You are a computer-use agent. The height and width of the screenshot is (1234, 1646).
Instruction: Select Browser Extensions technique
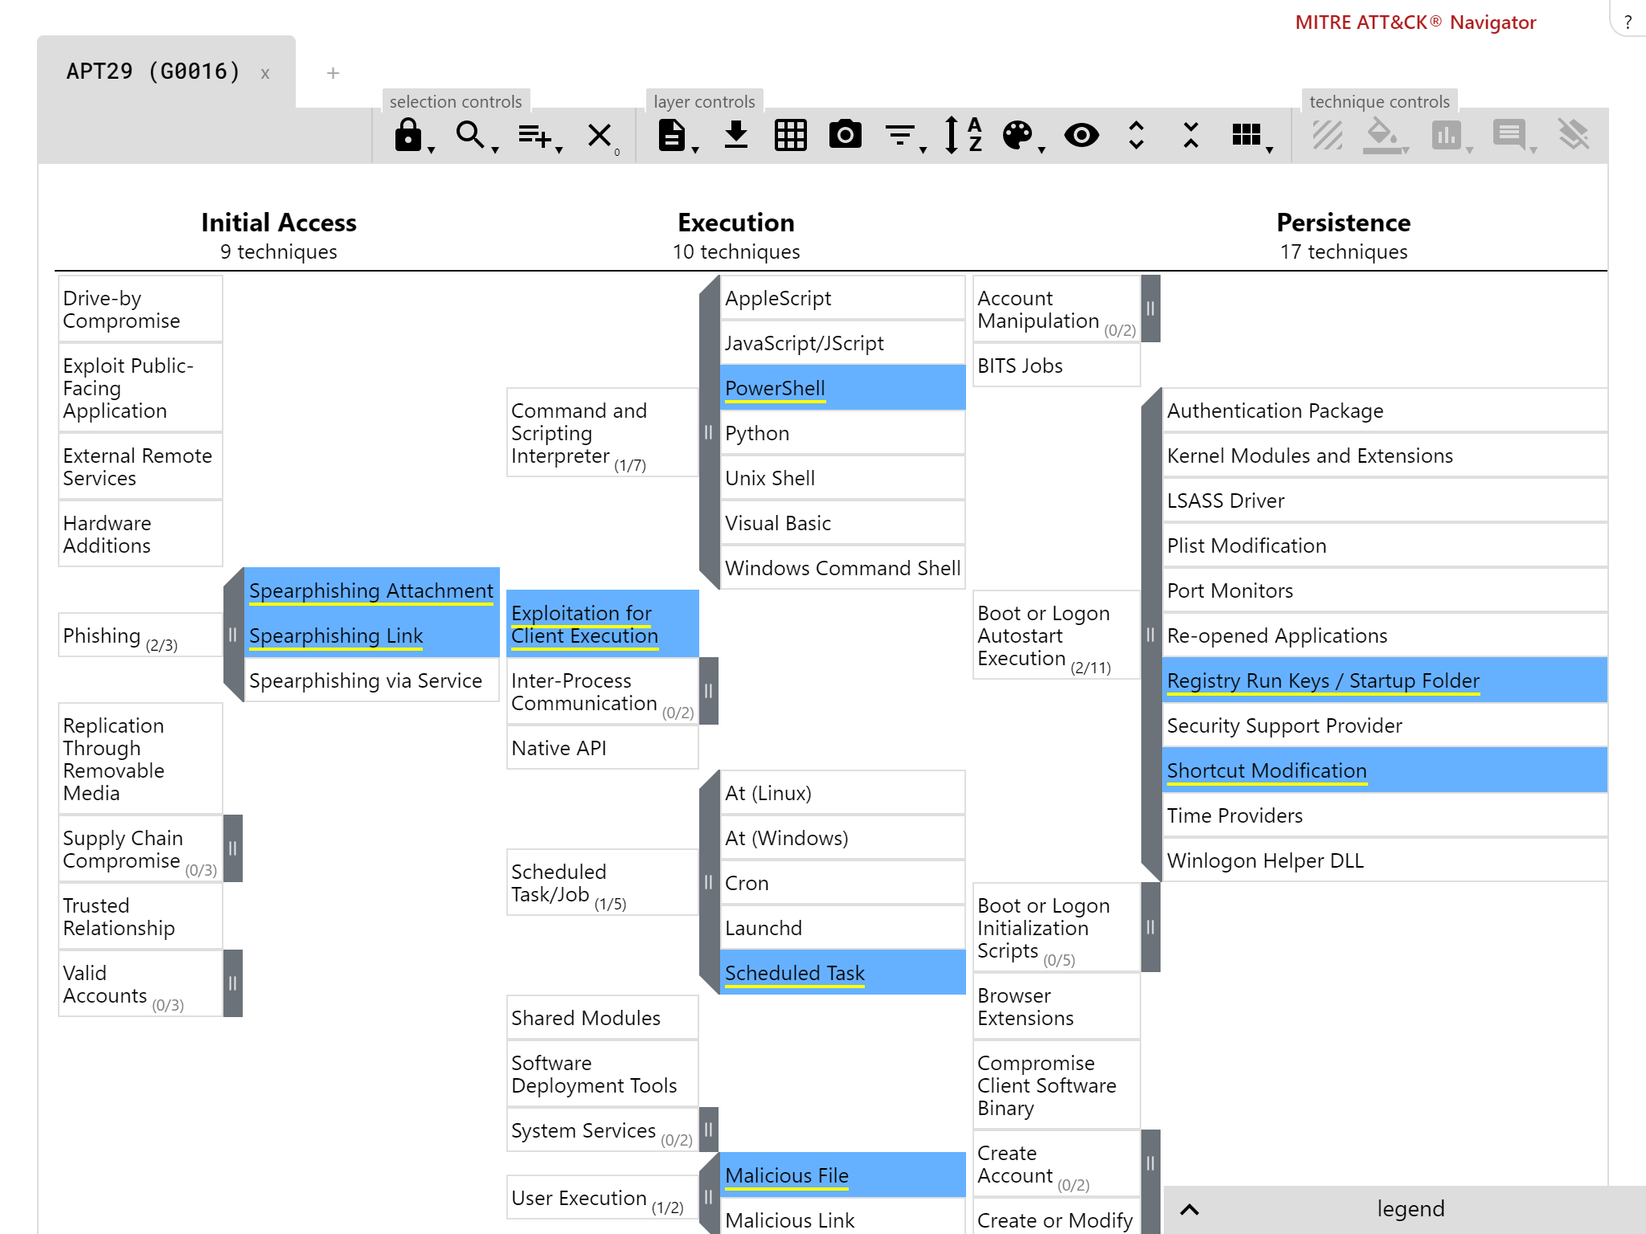point(1057,1007)
